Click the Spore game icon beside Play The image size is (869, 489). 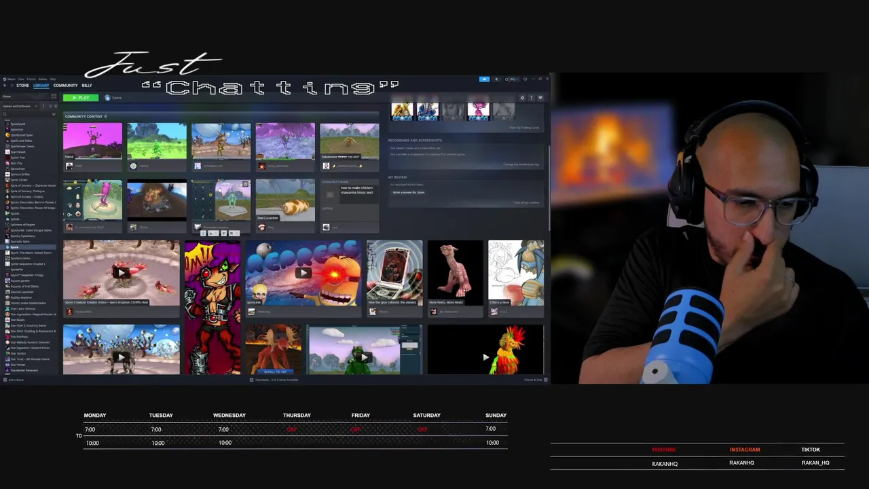point(107,98)
